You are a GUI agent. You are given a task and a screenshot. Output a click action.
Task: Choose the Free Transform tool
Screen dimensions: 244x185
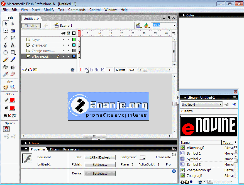tap(6, 31)
